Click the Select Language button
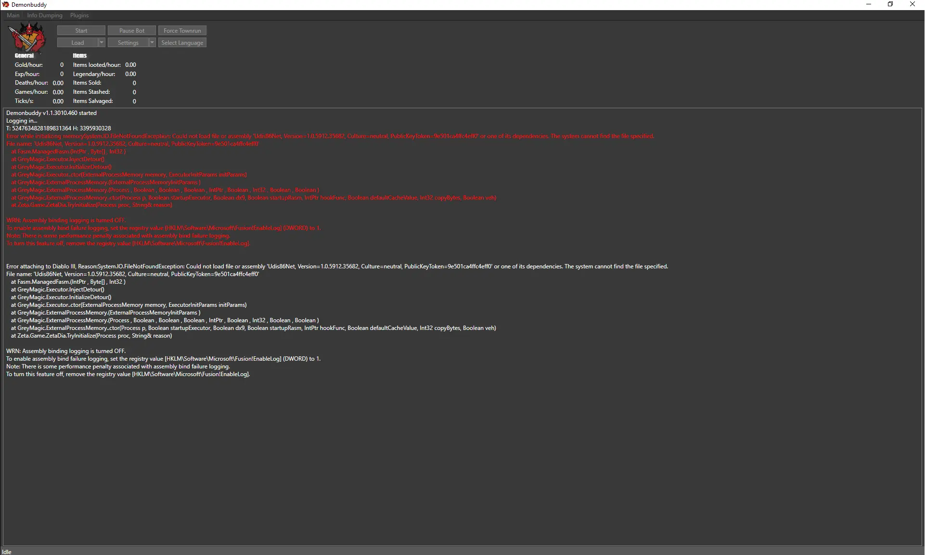The image size is (925, 555). 182,43
